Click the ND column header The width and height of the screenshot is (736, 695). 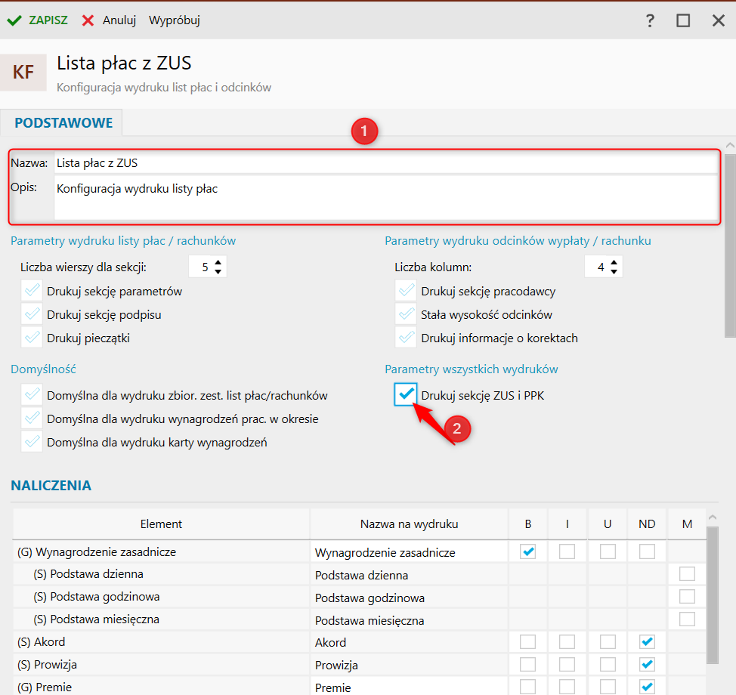tap(647, 524)
